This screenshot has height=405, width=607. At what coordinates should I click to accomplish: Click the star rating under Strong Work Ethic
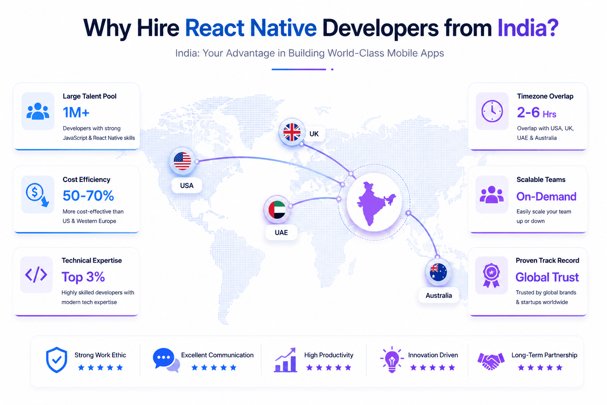coord(100,367)
